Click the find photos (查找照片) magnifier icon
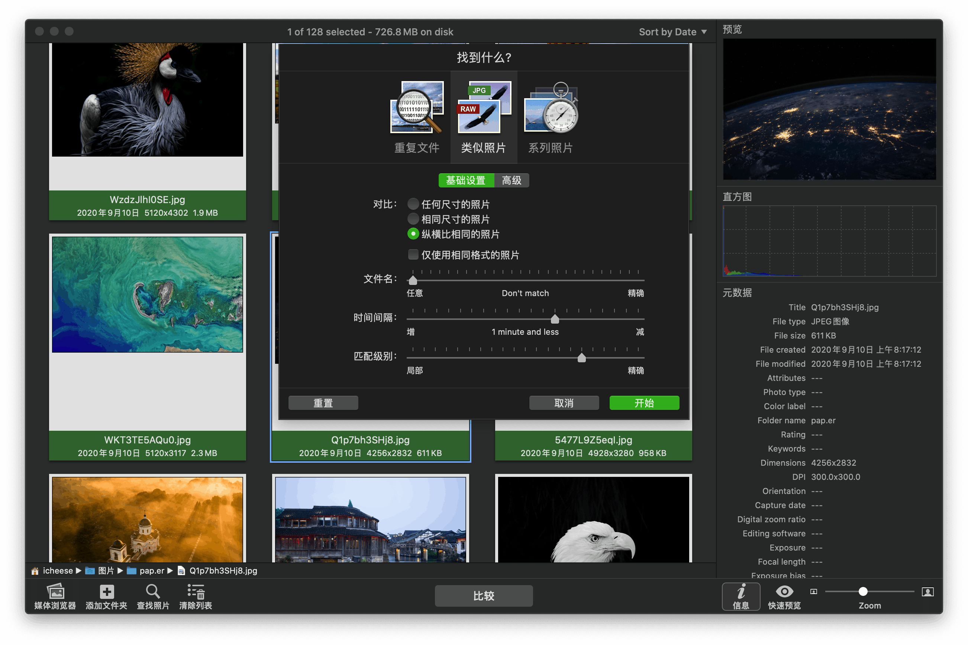This screenshot has height=645, width=968. pos(153,591)
